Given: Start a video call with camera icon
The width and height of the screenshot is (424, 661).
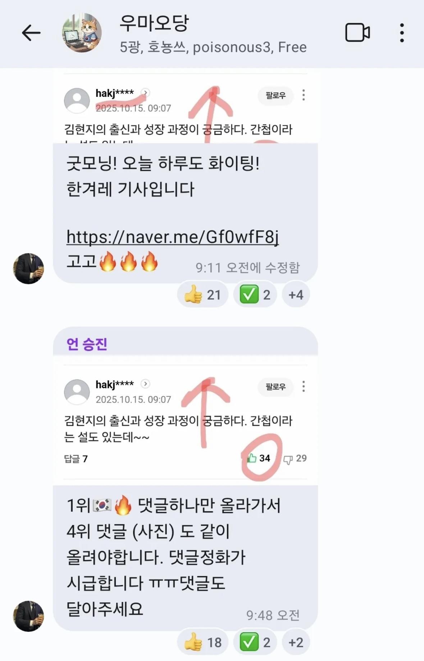Looking at the screenshot, I should (x=357, y=33).
